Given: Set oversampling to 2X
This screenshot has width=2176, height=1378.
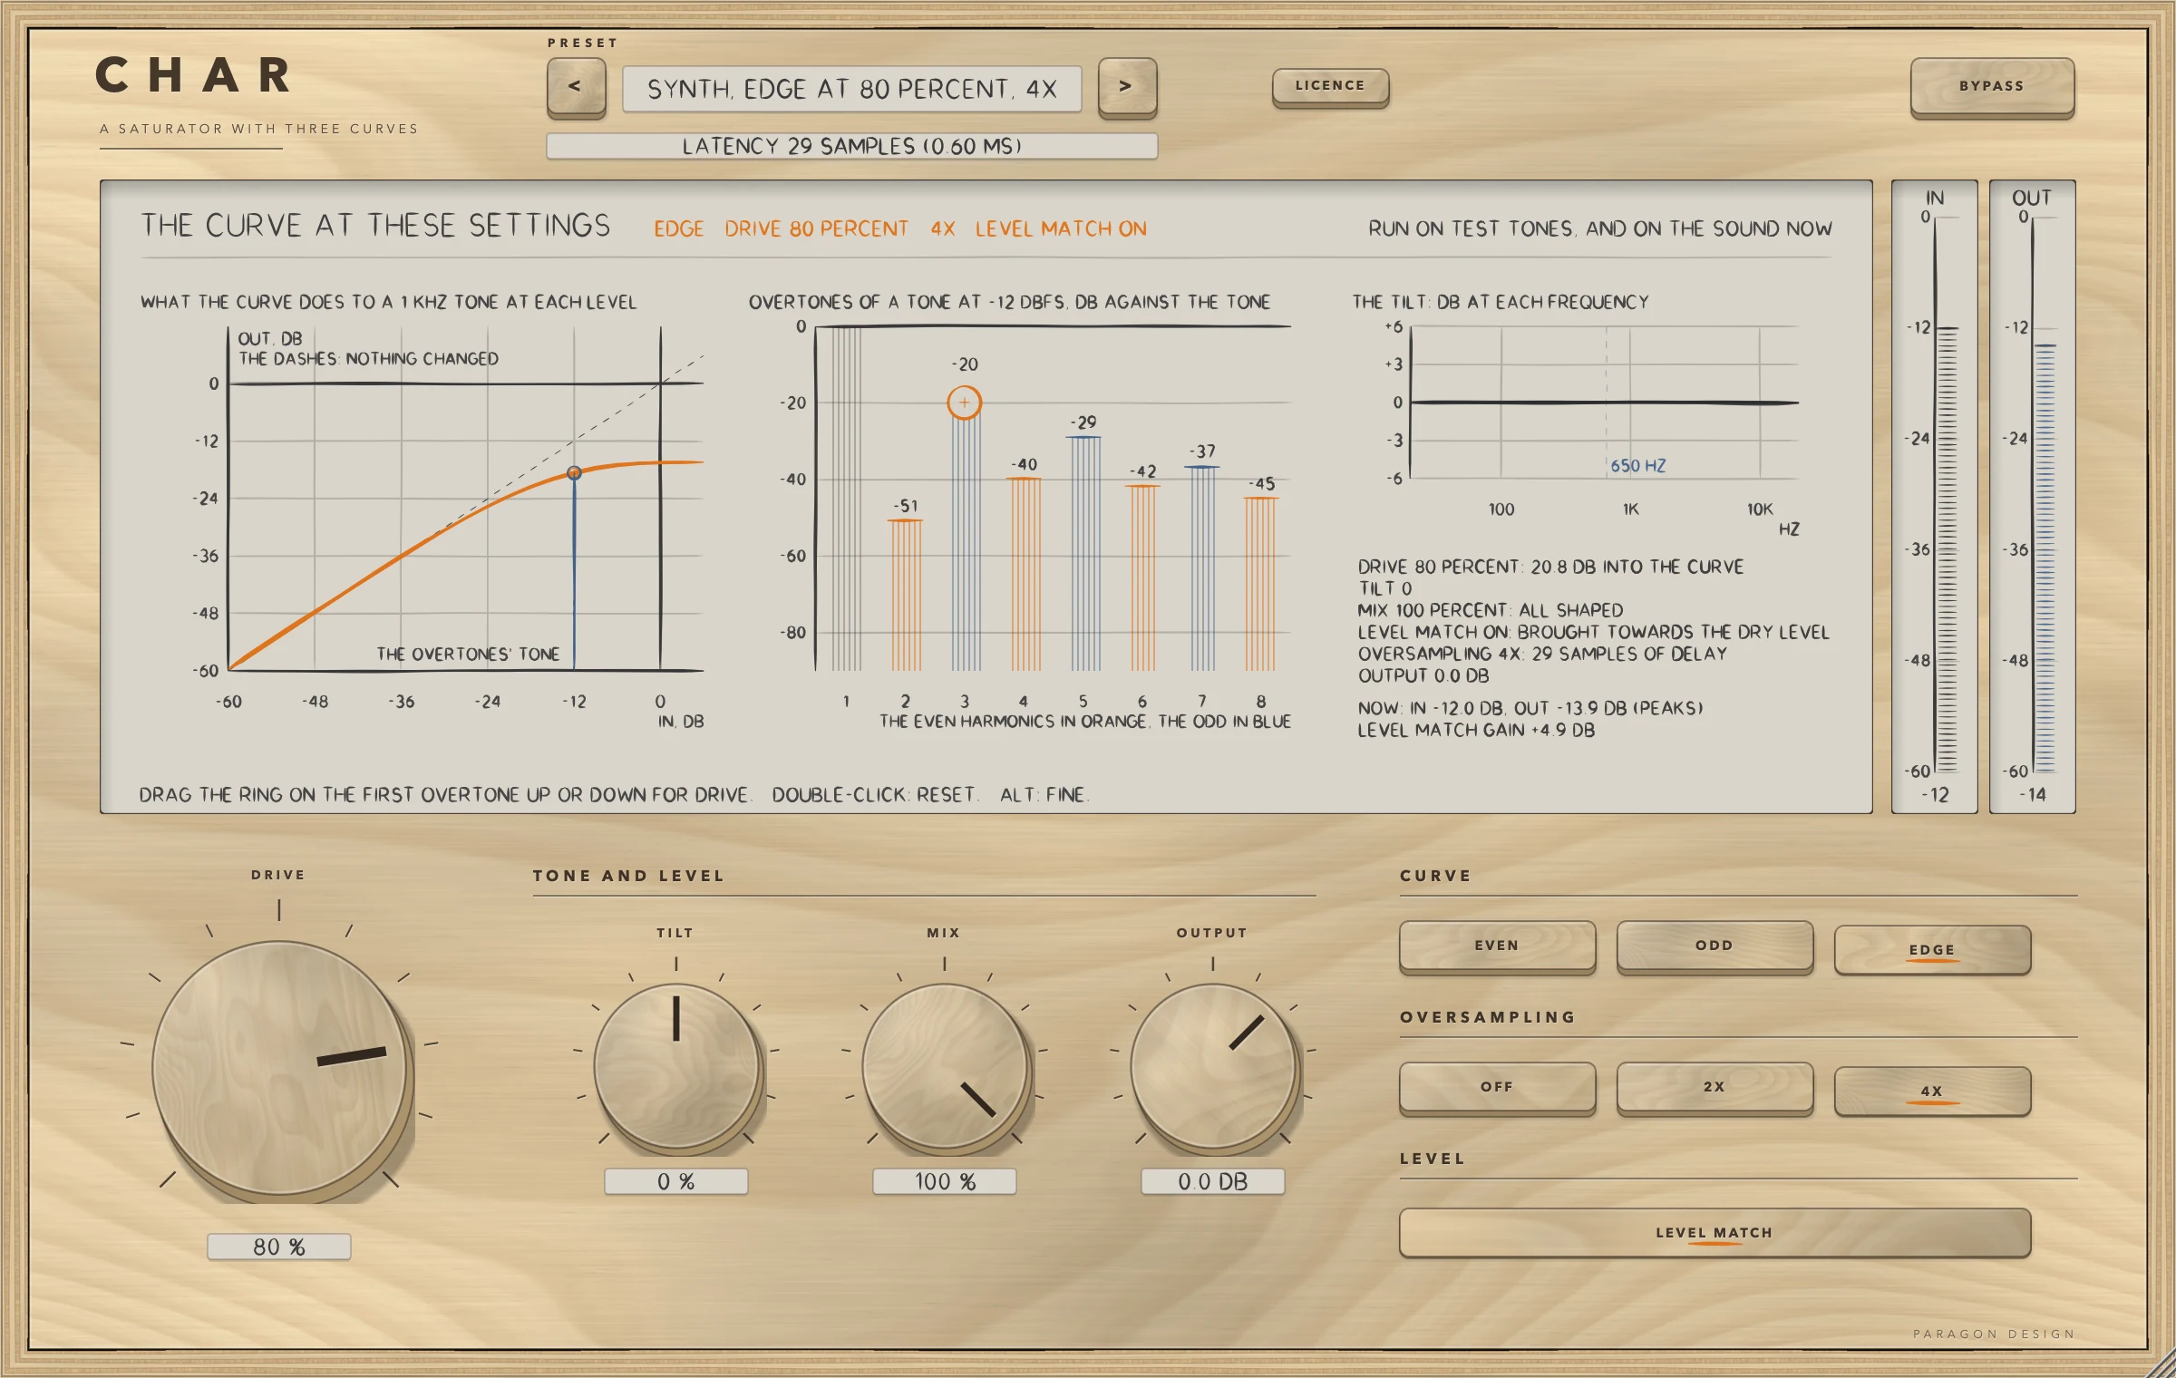Looking at the screenshot, I should pyautogui.click(x=1715, y=1088).
